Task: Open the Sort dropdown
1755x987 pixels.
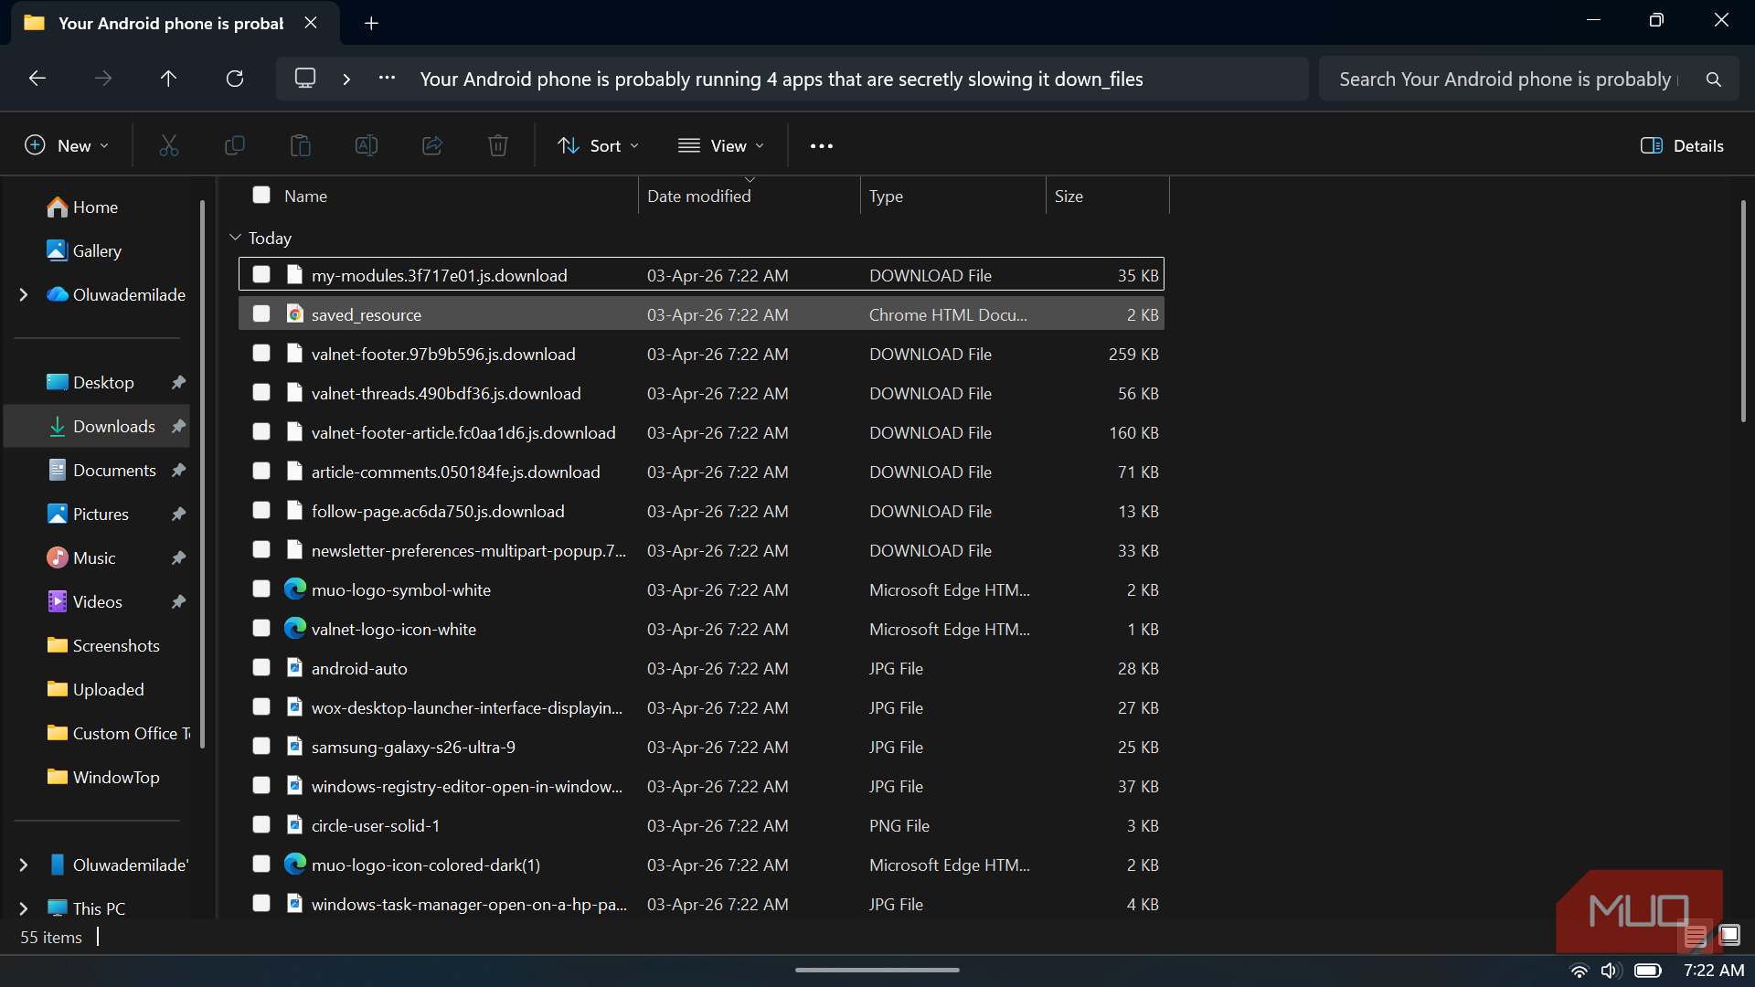Action: [599, 145]
